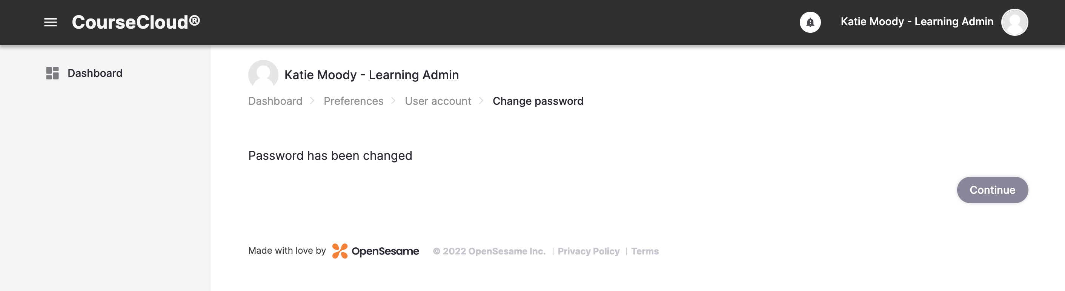Click the Dashboard grid icon in sidebar

click(x=52, y=73)
